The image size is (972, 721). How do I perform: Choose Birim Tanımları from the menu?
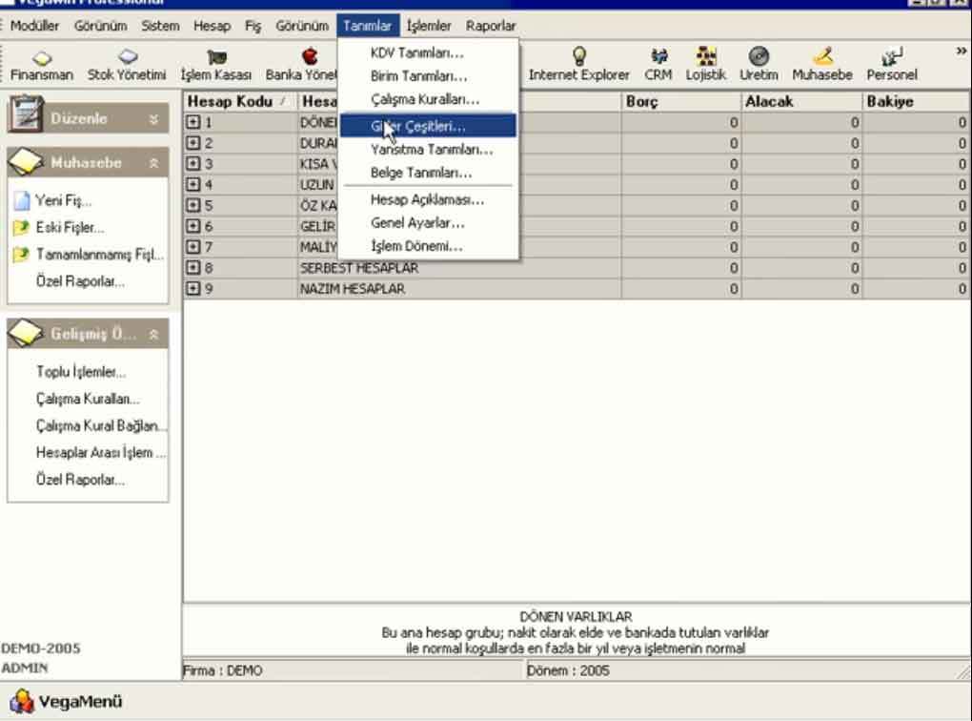click(x=429, y=76)
